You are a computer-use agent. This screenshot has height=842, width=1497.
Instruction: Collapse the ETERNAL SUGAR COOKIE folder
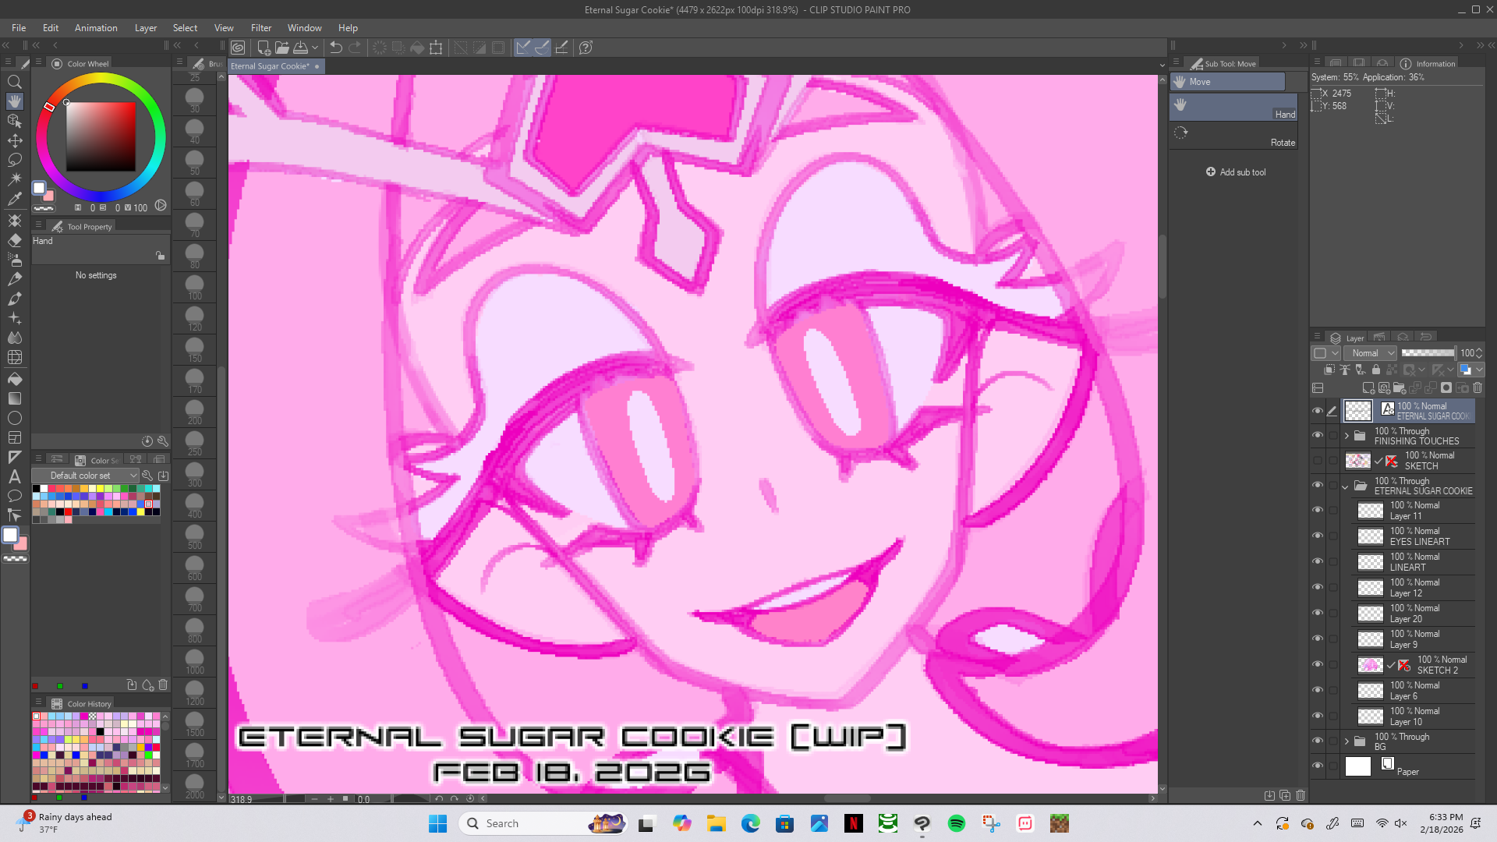pos(1345,486)
